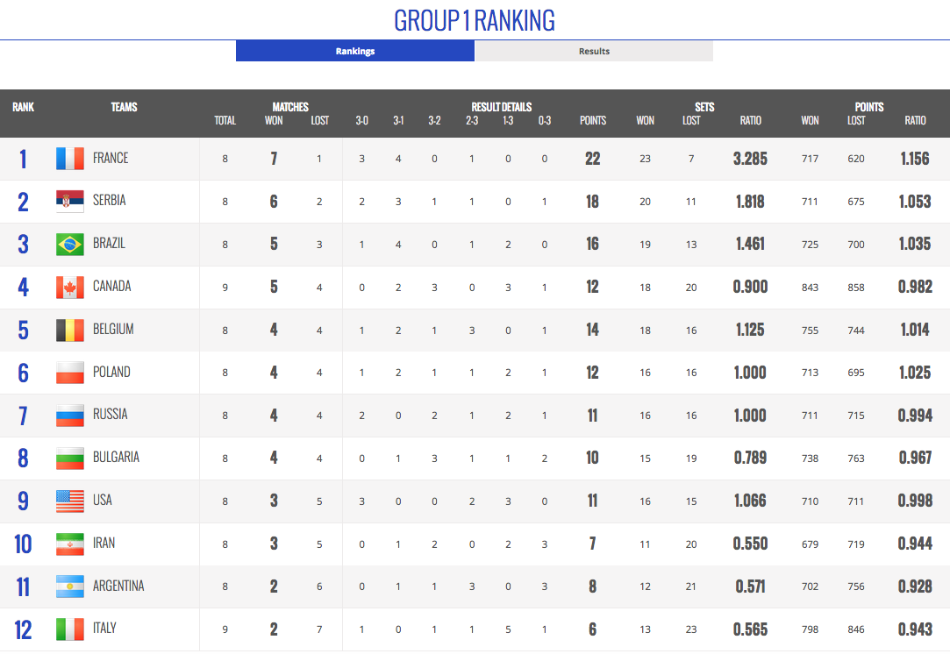This screenshot has width=950, height=654.
Task: Select the Rankings tab
Action: click(355, 51)
